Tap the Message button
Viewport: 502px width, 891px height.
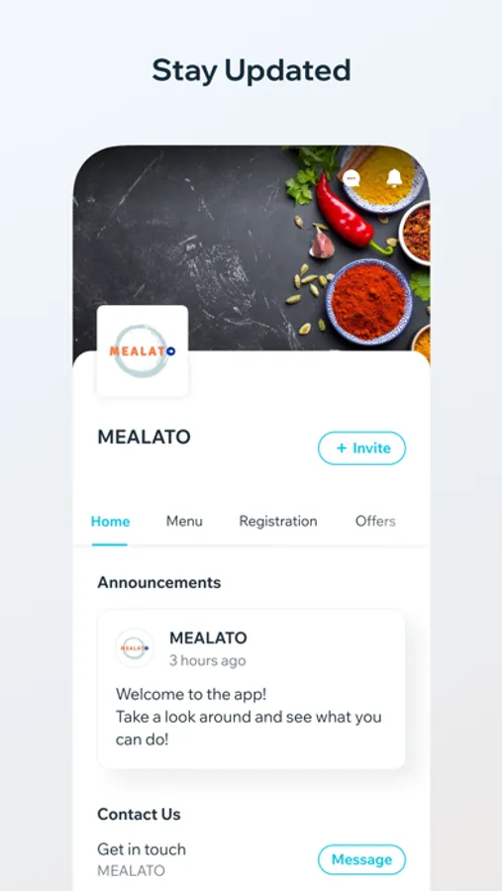coord(361,859)
